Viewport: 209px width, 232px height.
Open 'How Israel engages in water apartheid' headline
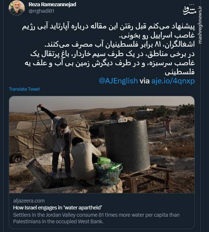(57, 208)
